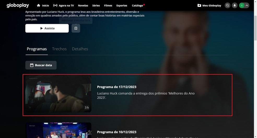Click the Assista play button
257x138 pixels.
pyautogui.click(x=47, y=28)
